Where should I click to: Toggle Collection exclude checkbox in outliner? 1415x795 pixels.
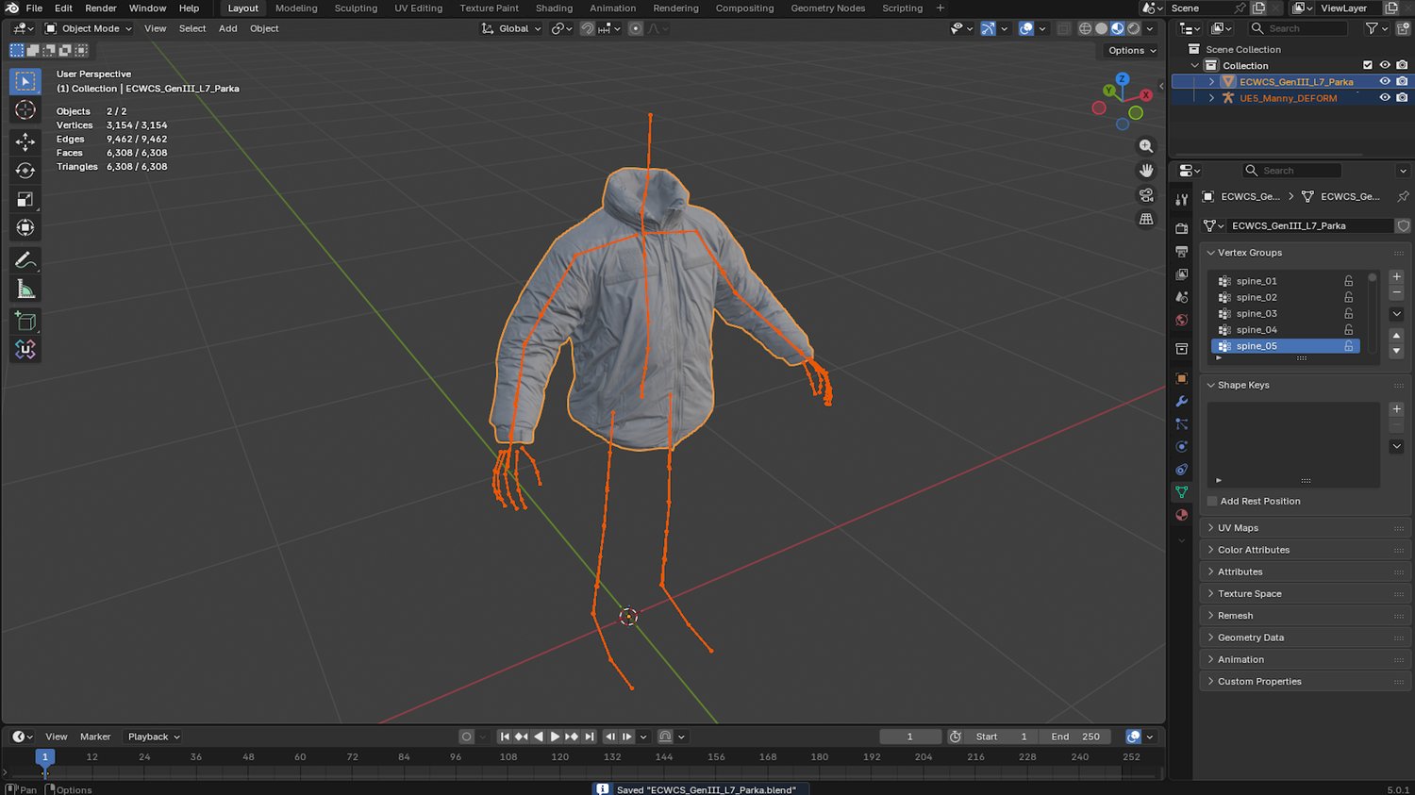pyautogui.click(x=1368, y=65)
